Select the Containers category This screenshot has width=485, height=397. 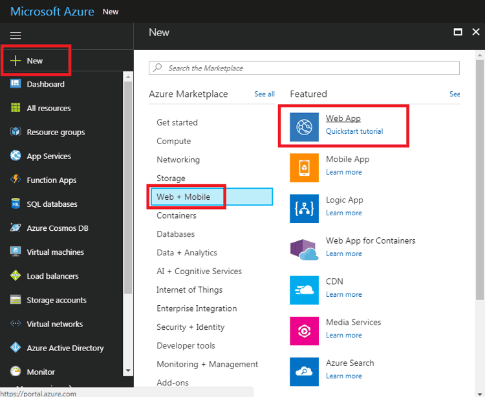(177, 215)
